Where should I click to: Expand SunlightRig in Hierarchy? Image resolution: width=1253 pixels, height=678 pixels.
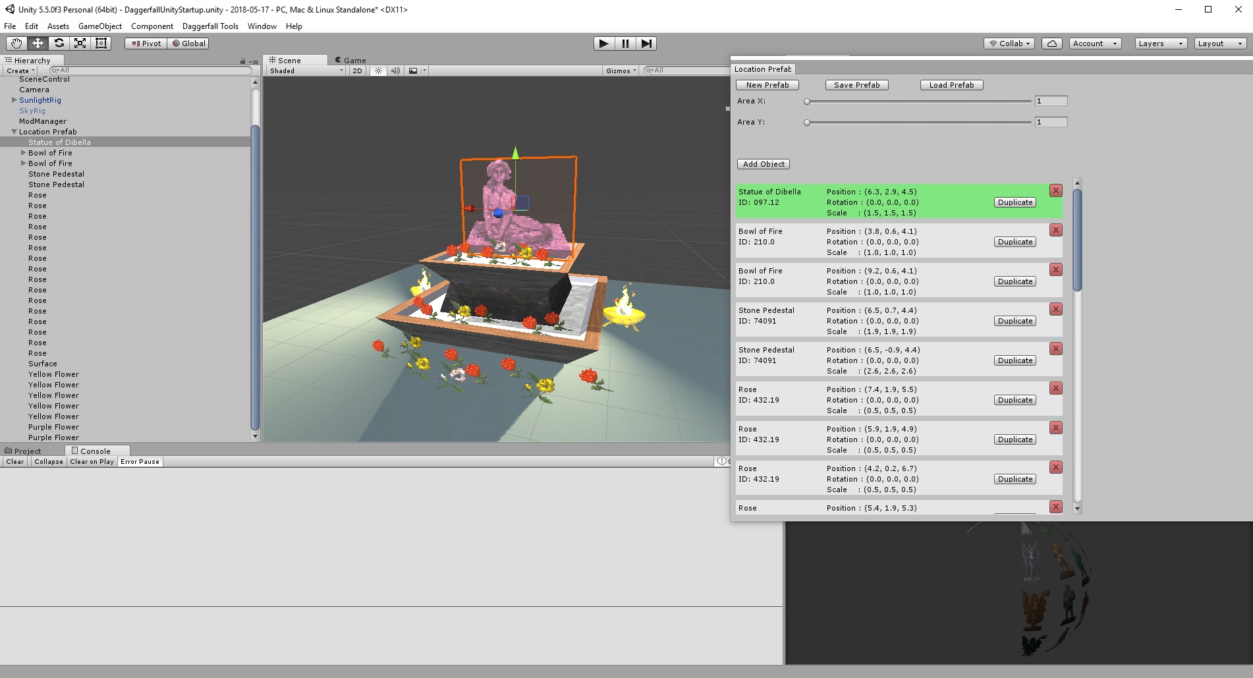(x=14, y=100)
